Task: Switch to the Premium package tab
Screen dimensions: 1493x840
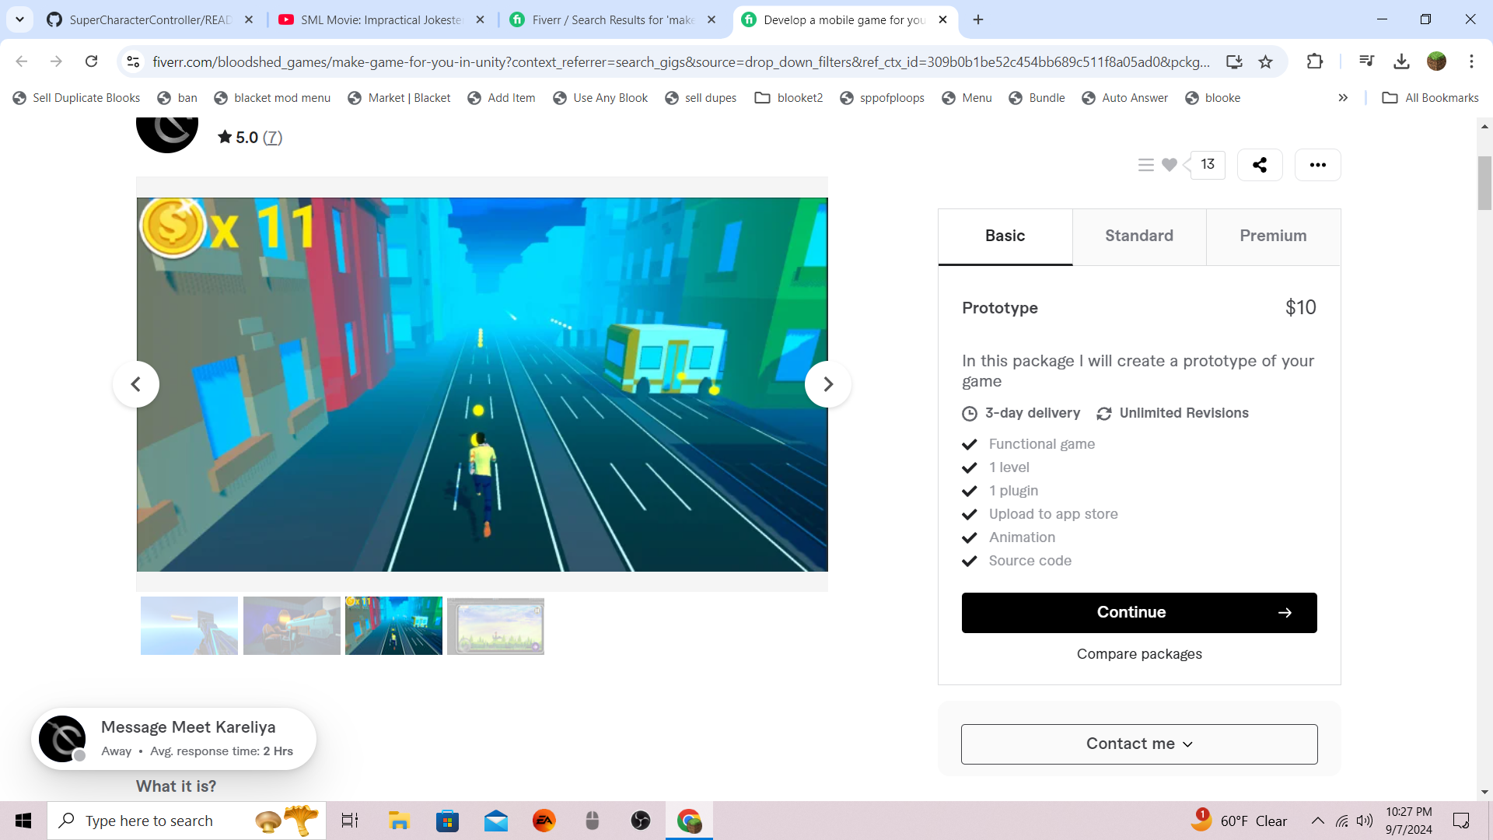Action: click(x=1273, y=236)
